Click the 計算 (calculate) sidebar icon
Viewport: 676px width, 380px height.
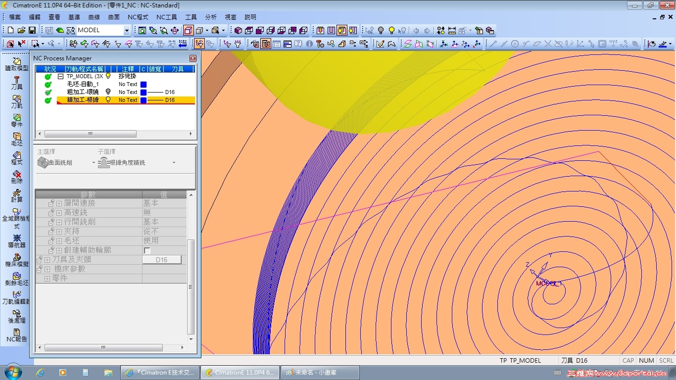coord(17,195)
